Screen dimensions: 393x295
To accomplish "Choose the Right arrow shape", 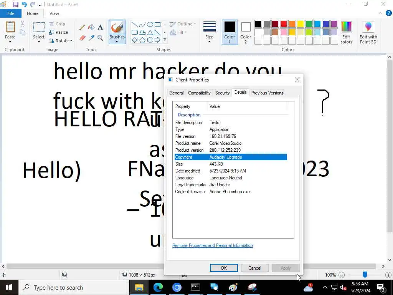I will 157,40.
